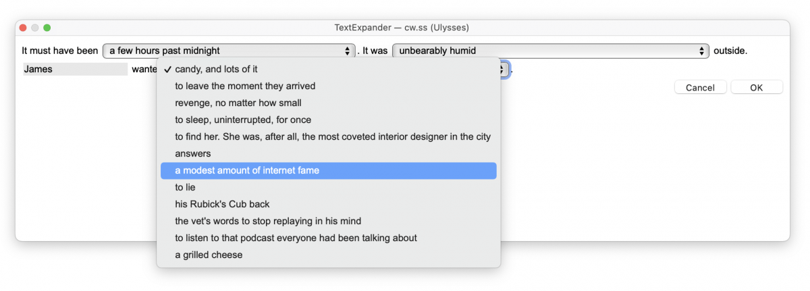Pick 'his Rubick's Cub back'
The width and height of the screenshot is (810, 291).
328,204
